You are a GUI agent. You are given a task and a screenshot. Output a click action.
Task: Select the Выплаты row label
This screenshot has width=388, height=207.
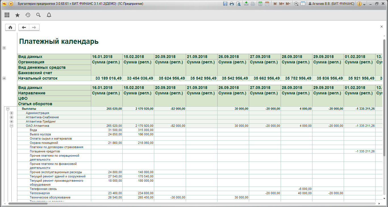tap(29, 109)
